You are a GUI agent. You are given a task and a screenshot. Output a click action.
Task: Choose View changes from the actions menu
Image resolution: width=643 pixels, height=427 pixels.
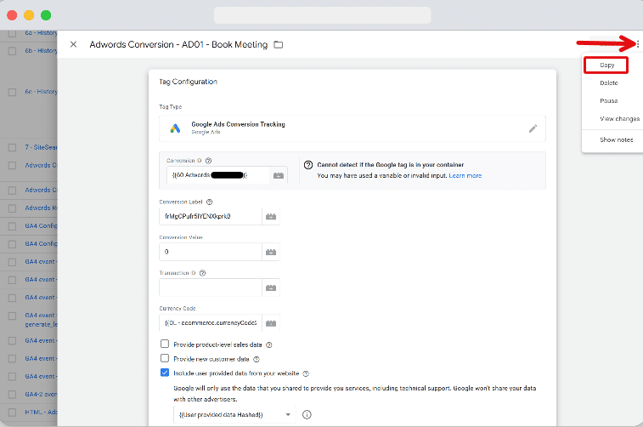pos(619,118)
